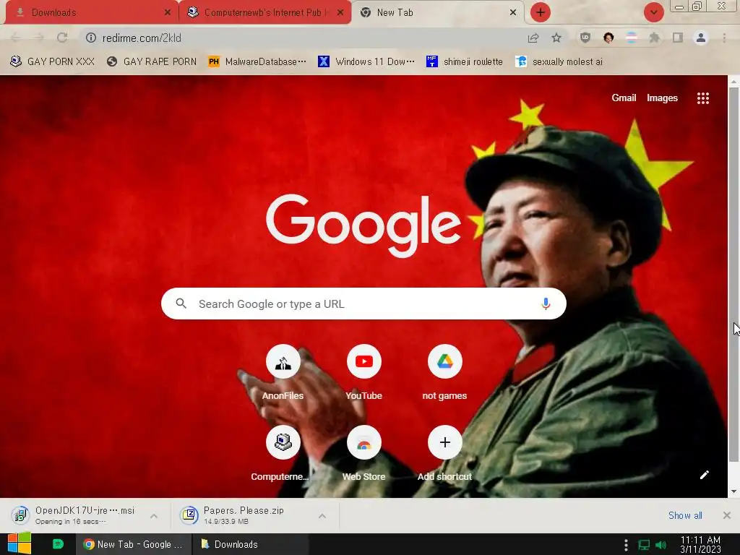This screenshot has height=555, width=740.
Task: Go forward with the forward arrow
Action: (x=39, y=38)
